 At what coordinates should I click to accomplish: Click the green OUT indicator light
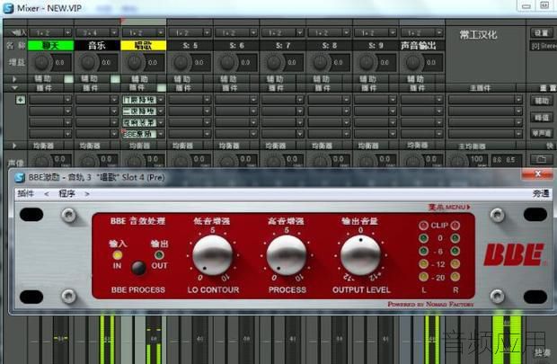pos(159,255)
